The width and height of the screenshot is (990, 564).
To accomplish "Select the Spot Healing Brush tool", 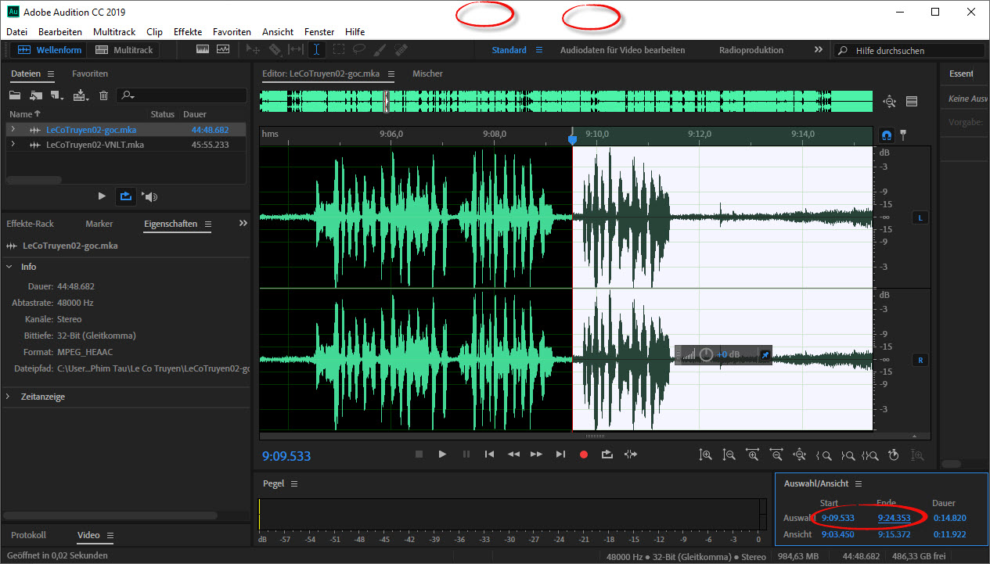I will [x=401, y=49].
